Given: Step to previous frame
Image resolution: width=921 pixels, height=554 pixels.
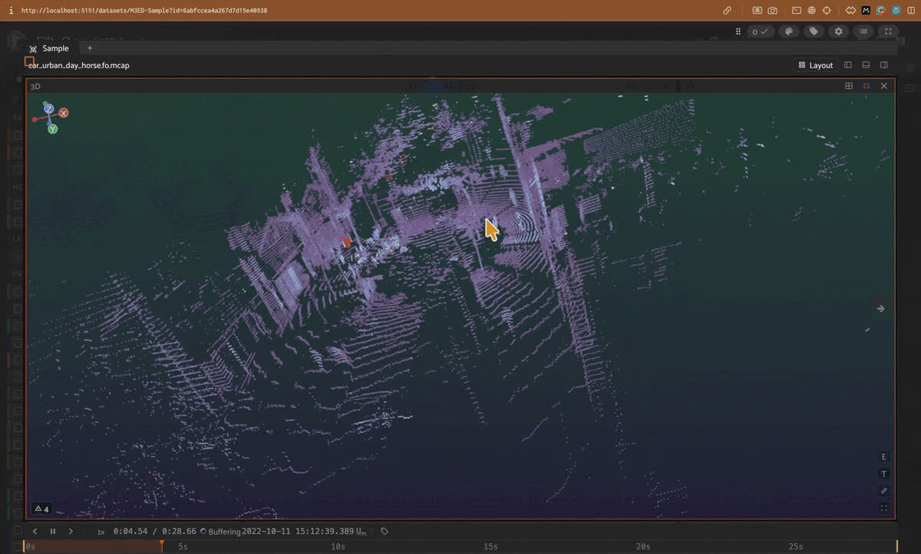Looking at the screenshot, I should click(x=35, y=531).
